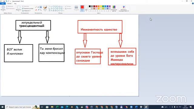Open the shape Outline dropdown
The height and width of the screenshot is (109, 194).
point(68,6)
